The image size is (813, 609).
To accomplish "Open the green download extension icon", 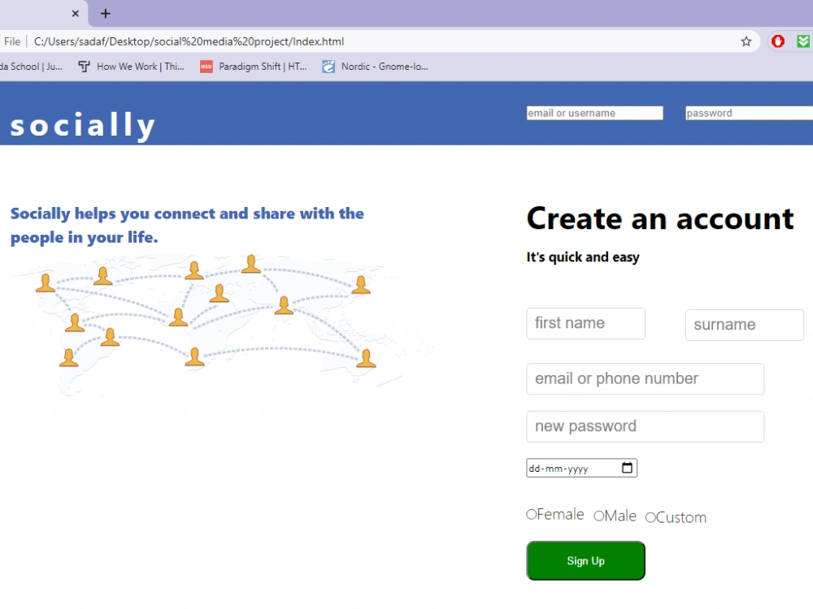I will pyautogui.click(x=804, y=41).
